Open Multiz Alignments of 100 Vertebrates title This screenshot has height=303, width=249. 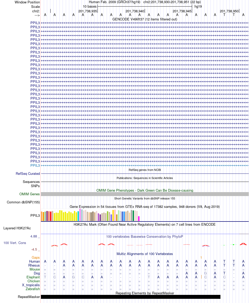coord(145,254)
